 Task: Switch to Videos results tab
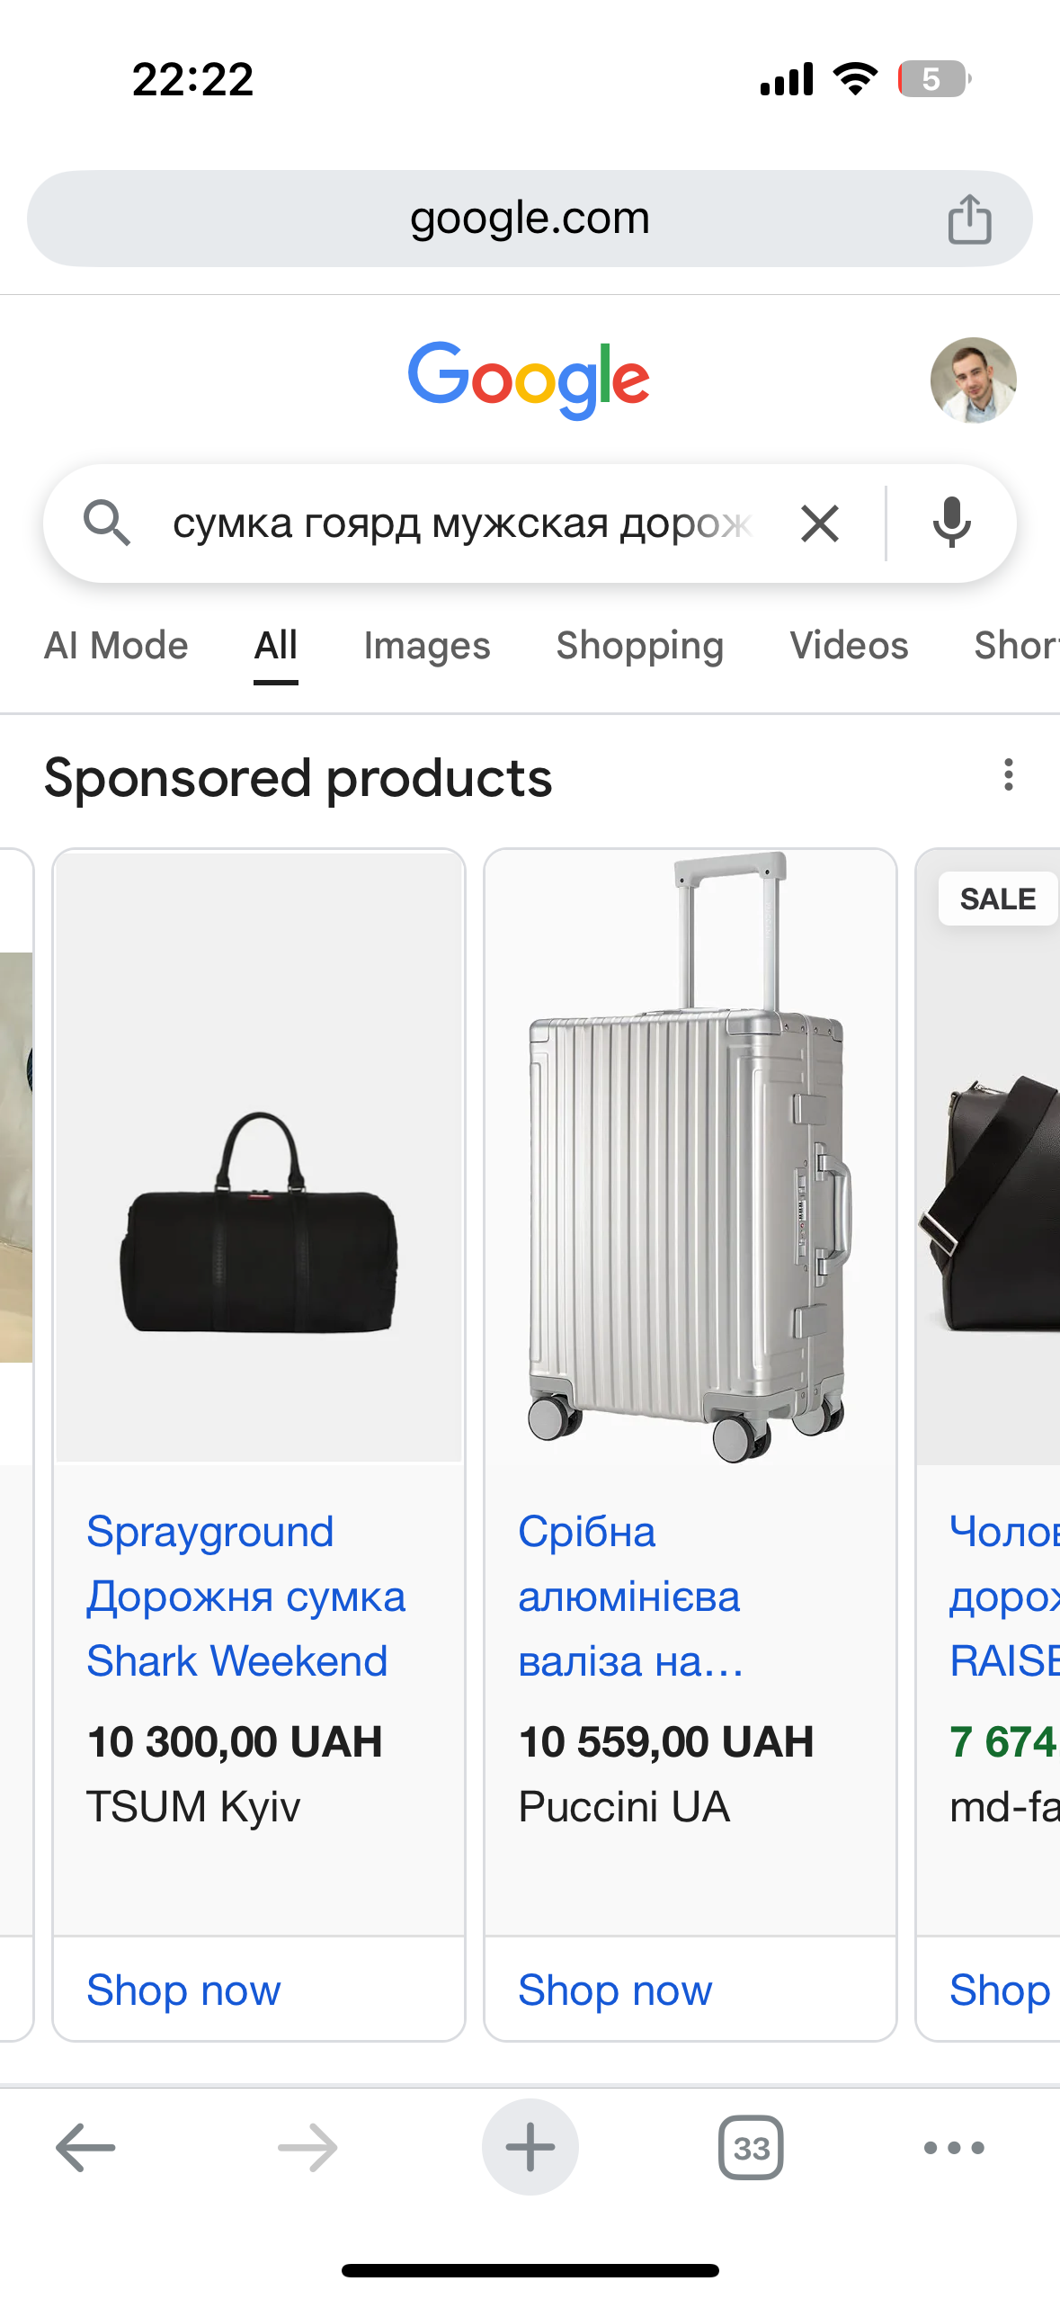tap(849, 646)
